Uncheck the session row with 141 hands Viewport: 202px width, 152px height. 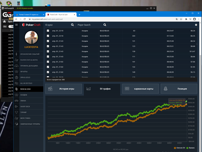(x=48, y=62)
